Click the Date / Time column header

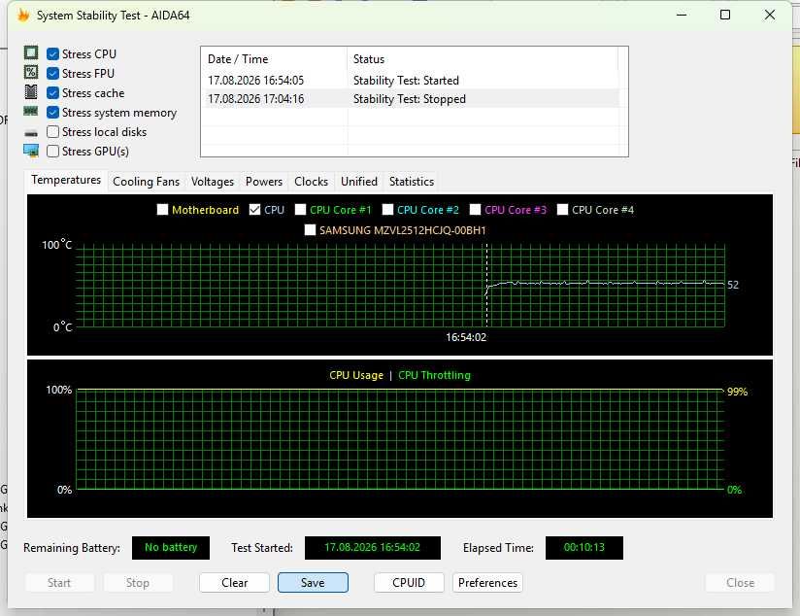(275, 59)
